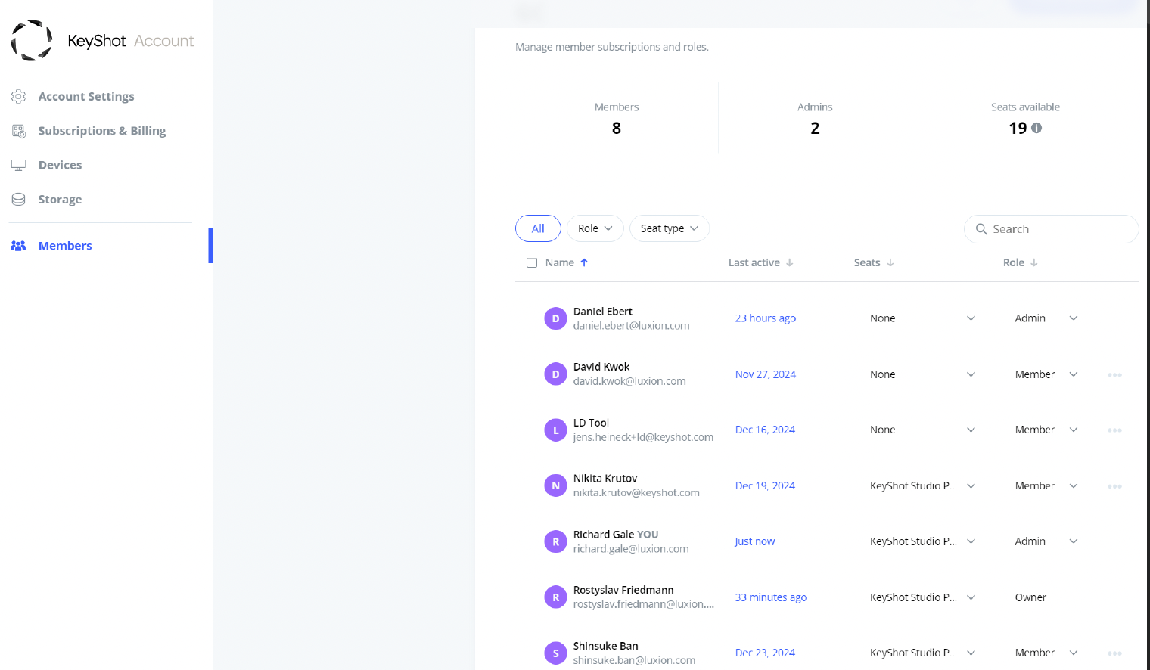Select the All filter tab

538,228
